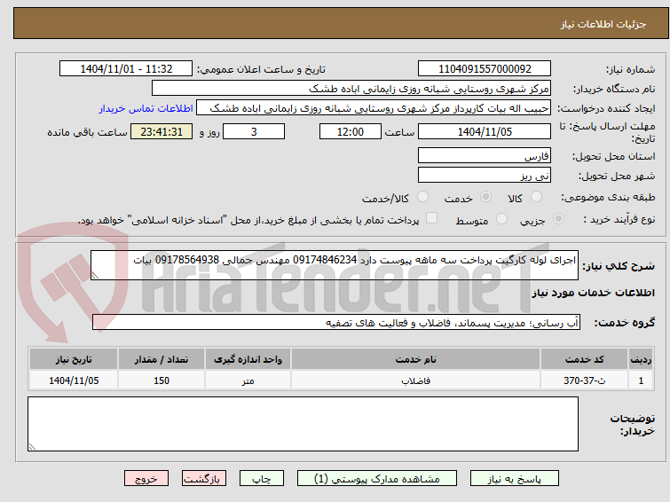Click the پاسخ به نیاز button

point(515,479)
